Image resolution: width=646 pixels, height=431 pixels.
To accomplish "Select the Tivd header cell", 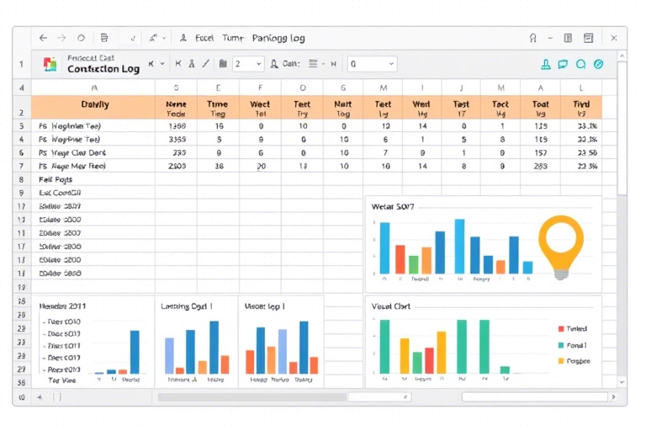I will 581,108.
